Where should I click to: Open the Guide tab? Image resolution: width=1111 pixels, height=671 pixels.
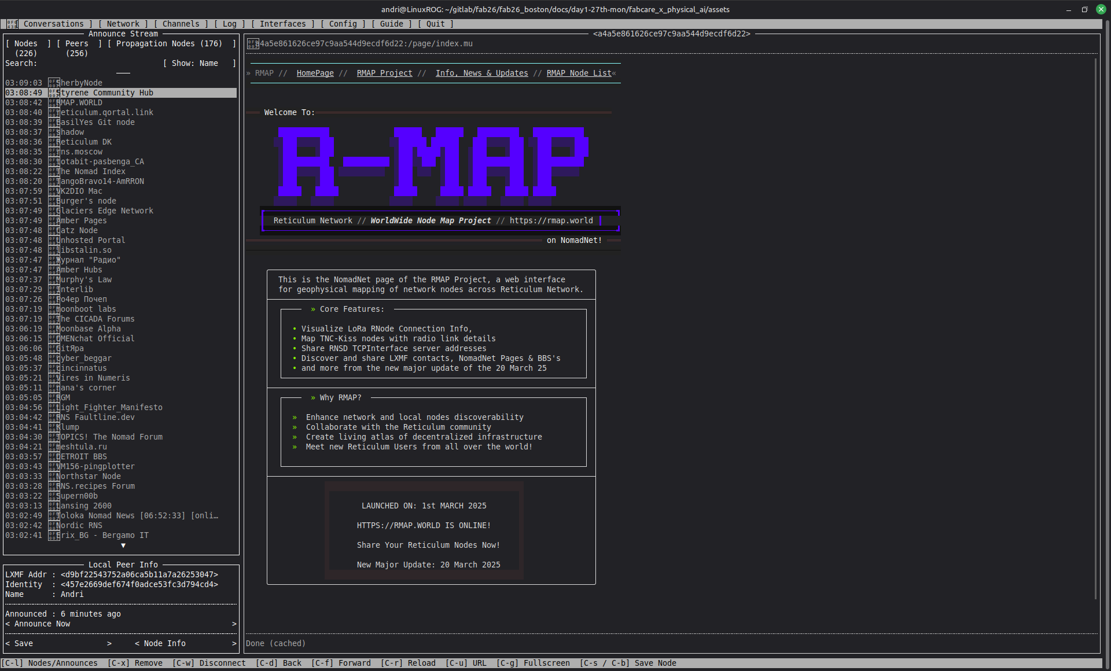(x=391, y=24)
